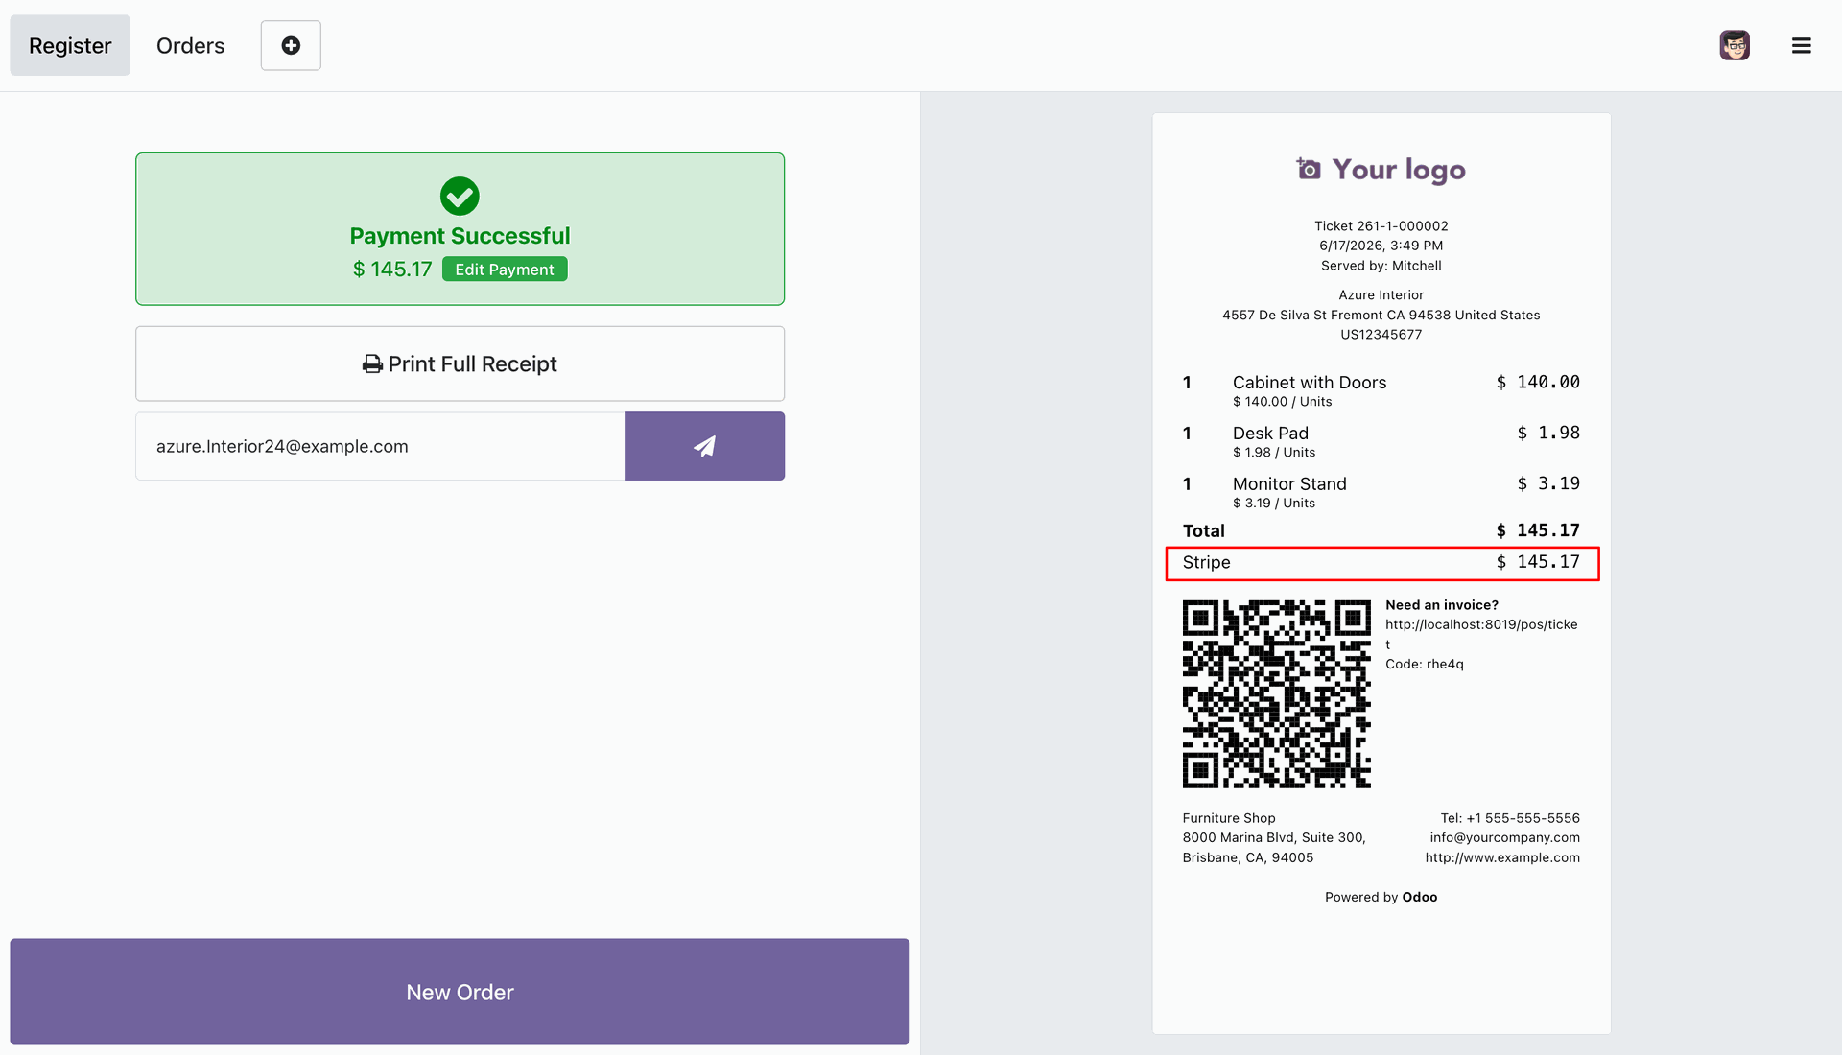Screen dimensions: 1842x1055
Task: Click the printer icon on receipt button
Action: click(372, 364)
